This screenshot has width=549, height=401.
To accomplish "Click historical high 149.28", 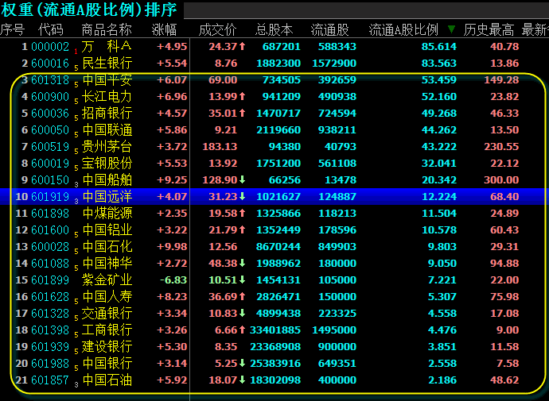I will point(501,80).
